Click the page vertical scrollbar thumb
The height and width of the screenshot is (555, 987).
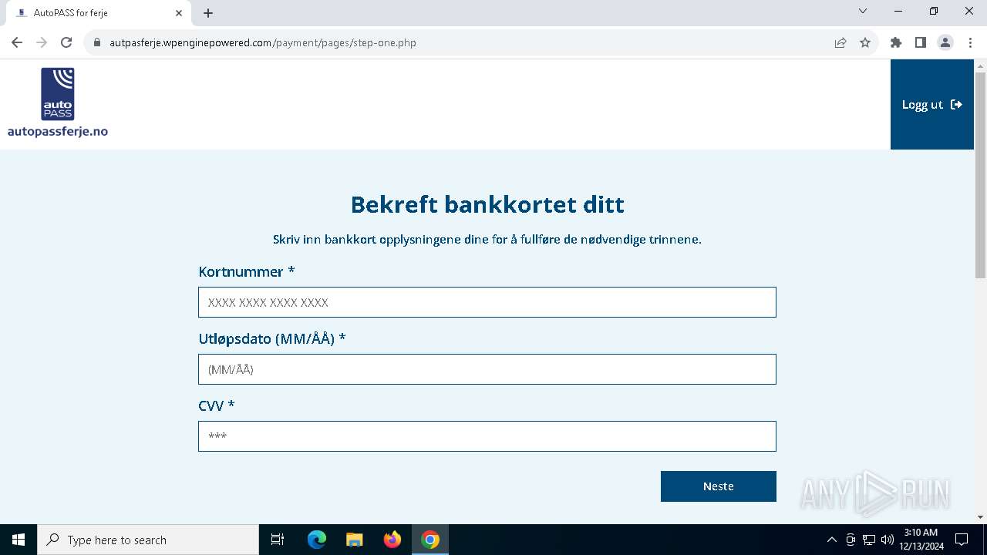pyautogui.click(x=980, y=175)
